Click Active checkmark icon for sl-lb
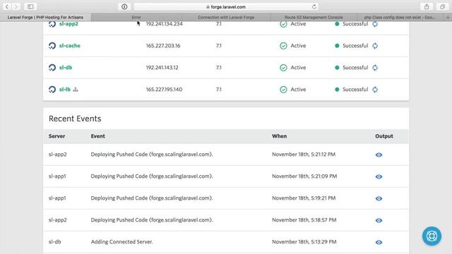This screenshot has width=452, height=254. 283,90
